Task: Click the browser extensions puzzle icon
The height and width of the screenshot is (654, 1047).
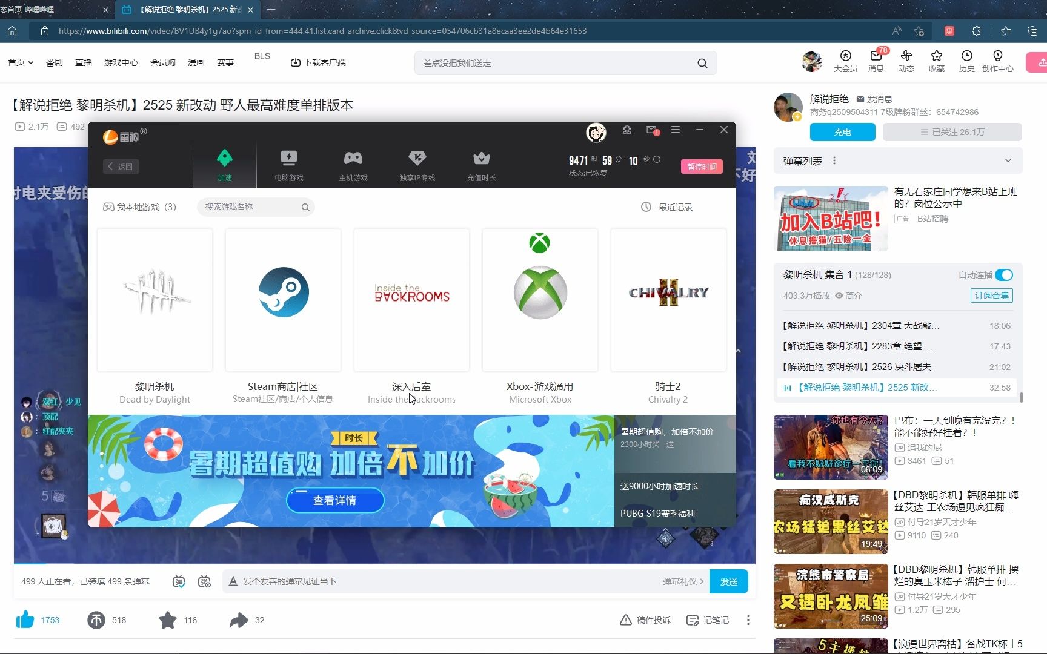Action: [976, 31]
